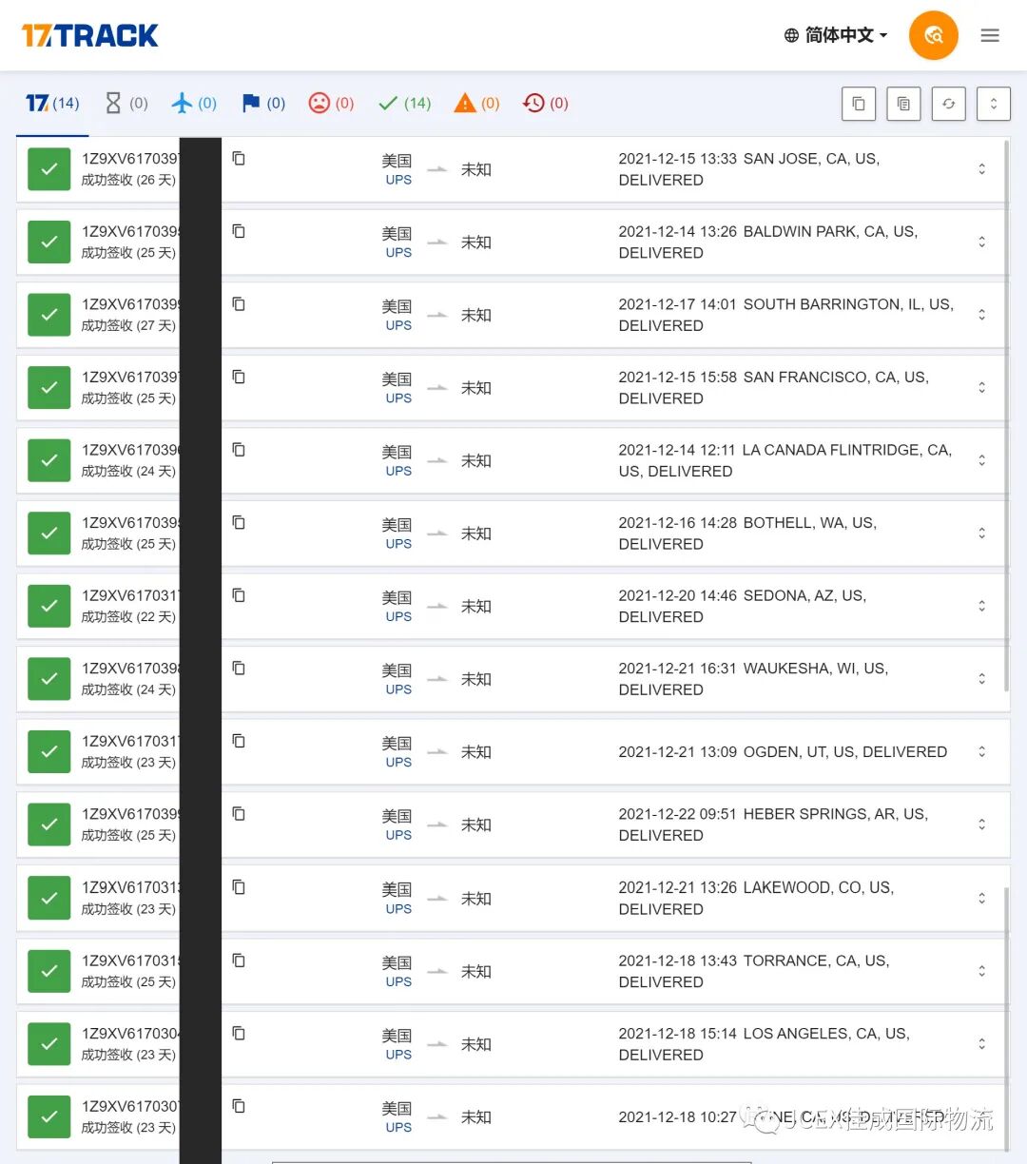This screenshot has height=1164, width=1027.
Task: Expand details of the WAUKESHA row
Action: pyautogui.click(x=981, y=679)
